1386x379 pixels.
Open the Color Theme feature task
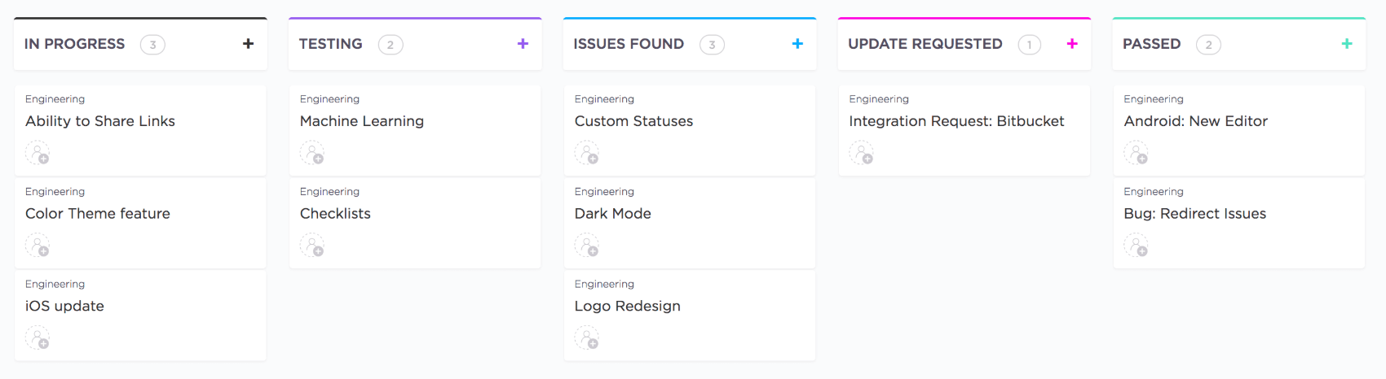pyautogui.click(x=98, y=214)
